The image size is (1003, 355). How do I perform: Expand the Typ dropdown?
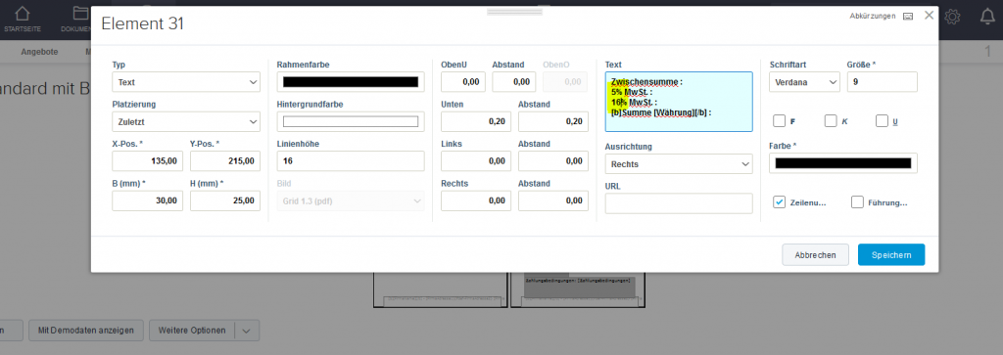(186, 82)
